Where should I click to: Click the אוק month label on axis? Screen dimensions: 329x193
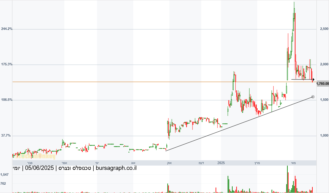[x=169, y=163]
